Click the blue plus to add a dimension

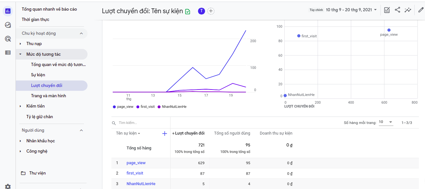coord(164,133)
